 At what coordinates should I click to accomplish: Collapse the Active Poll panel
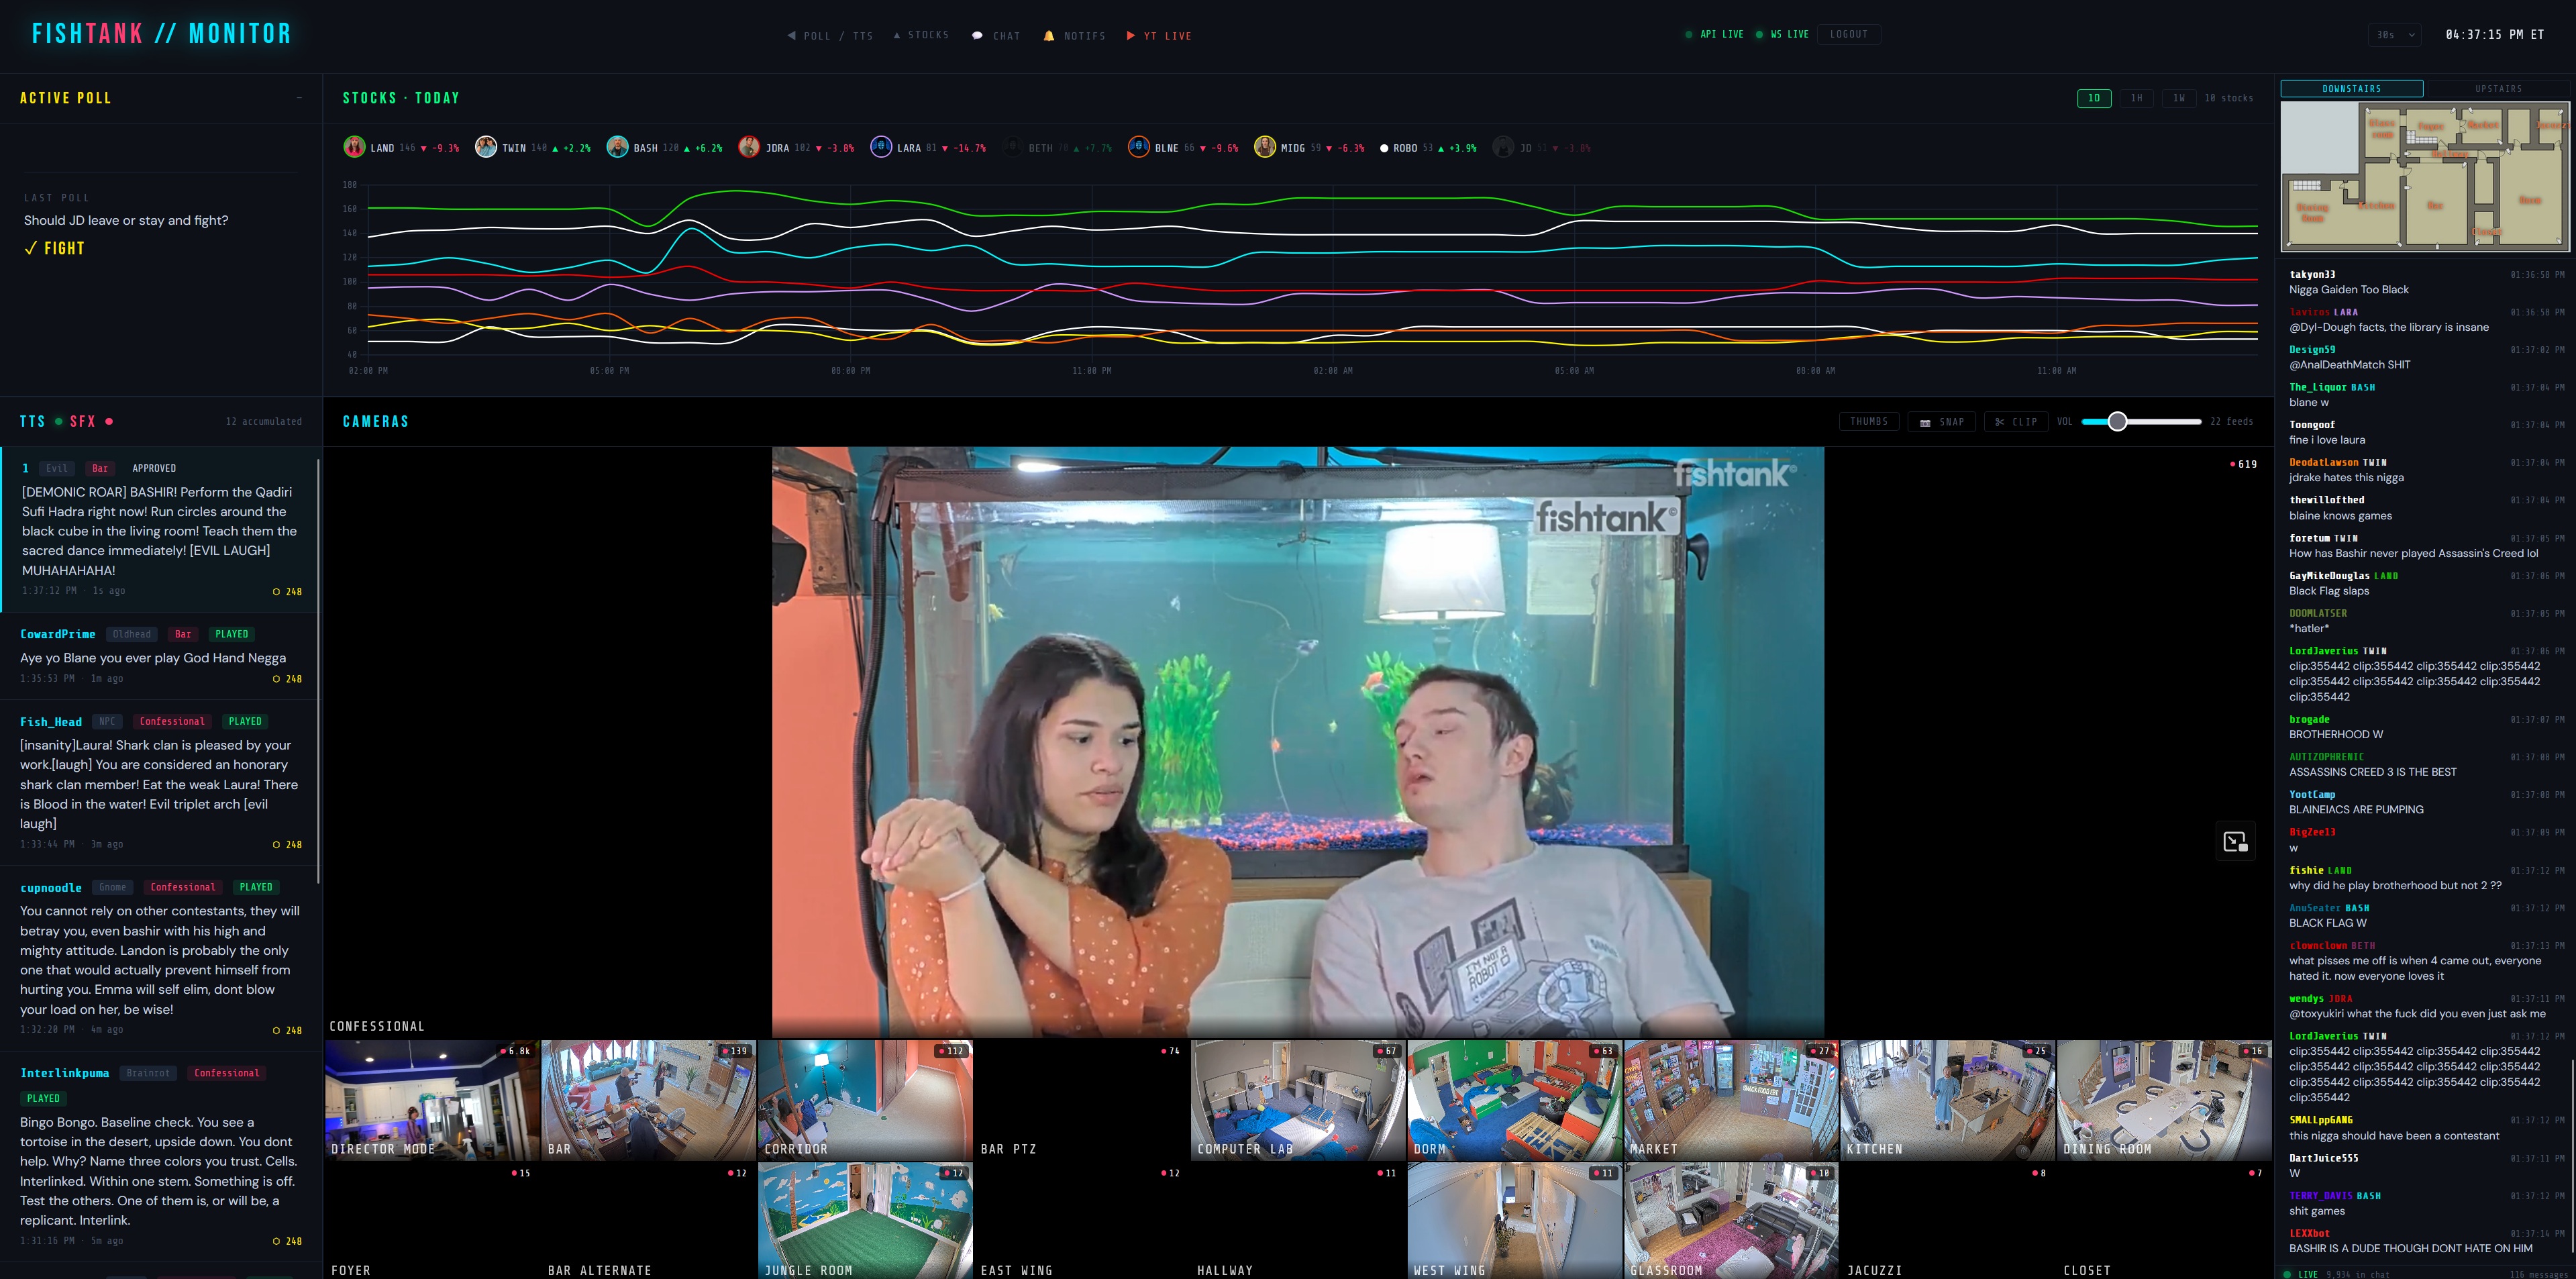pos(299,98)
